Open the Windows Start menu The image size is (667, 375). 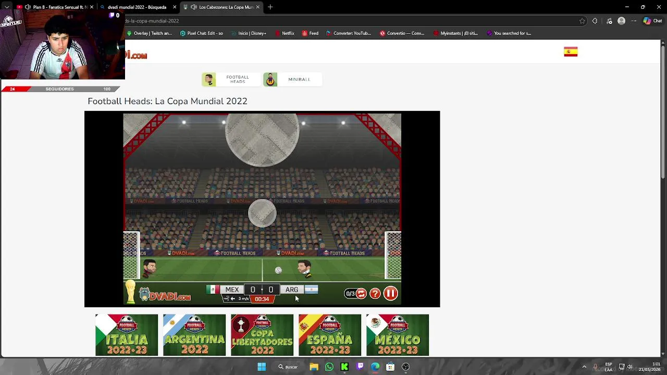[x=262, y=367]
